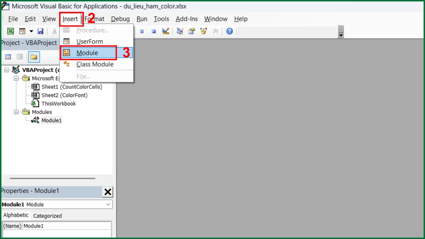Toggle the Folders view in Project Explorer

(34, 57)
